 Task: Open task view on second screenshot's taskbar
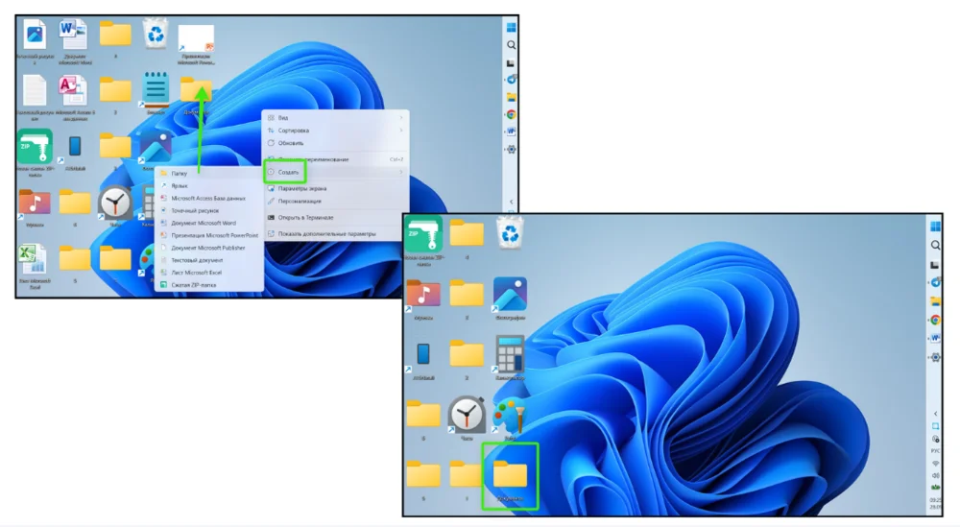(x=935, y=264)
